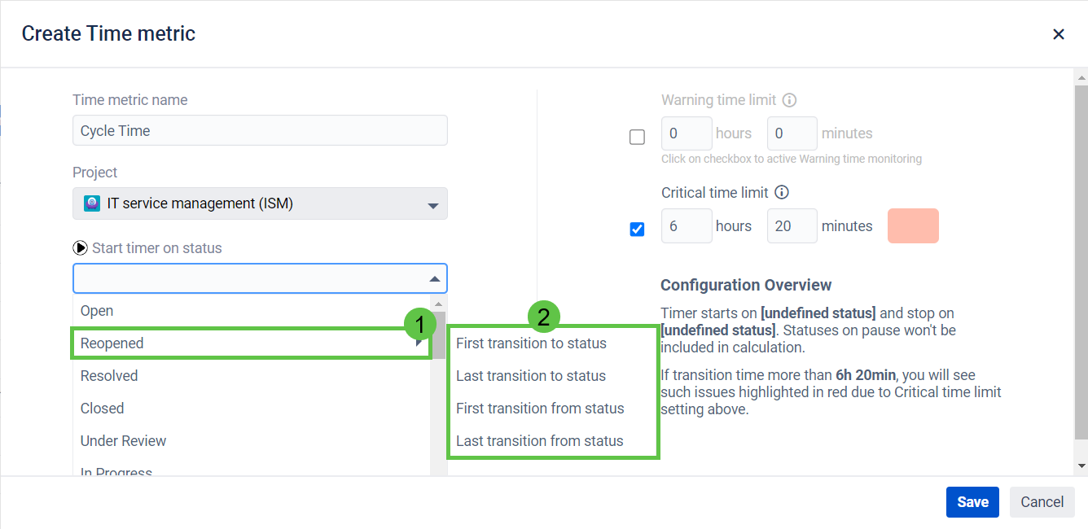Select First transition to status
The image size is (1088, 529).
(531, 343)
